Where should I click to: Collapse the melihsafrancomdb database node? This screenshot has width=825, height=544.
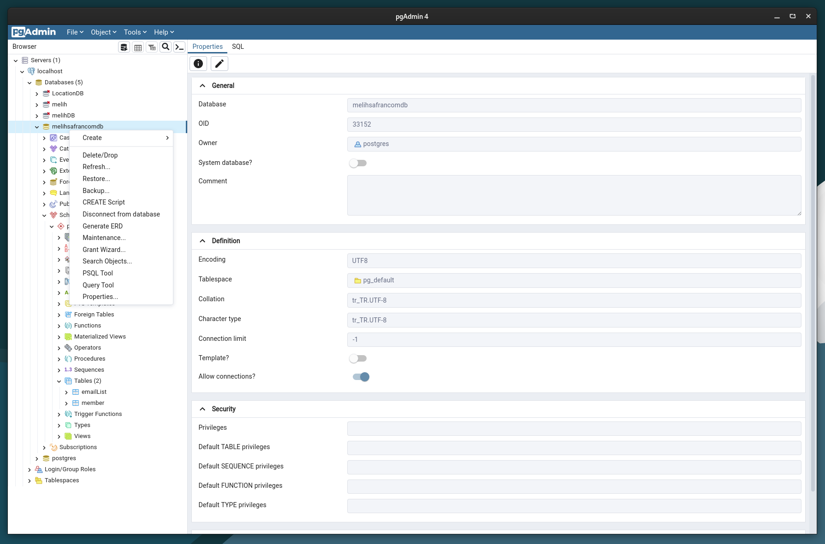click(x=37, y=127)
